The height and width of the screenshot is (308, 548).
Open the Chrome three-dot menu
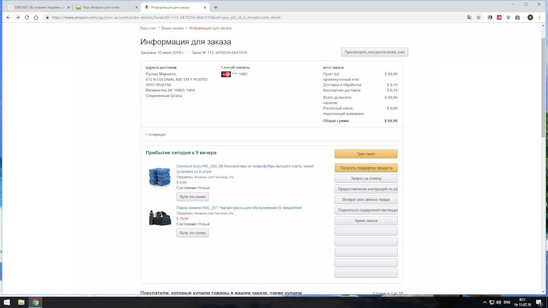click(539, 18)
